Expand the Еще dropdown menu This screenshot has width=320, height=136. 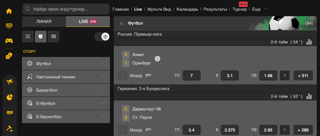(259, 9)
